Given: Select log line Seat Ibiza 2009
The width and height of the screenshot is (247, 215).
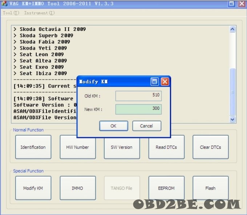Looking at the screenshot, I should [x=40, y=73].
